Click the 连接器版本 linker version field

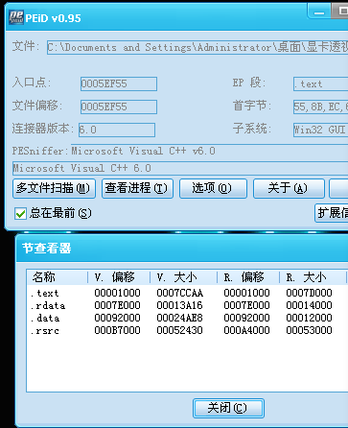tap(117, 130)
